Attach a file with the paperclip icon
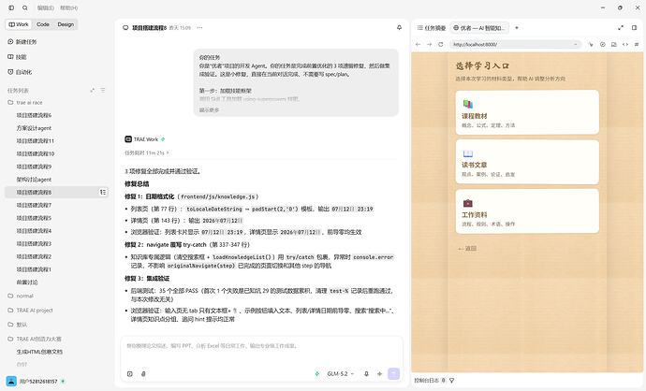This screenshot has height=391, width=646. 143,374
